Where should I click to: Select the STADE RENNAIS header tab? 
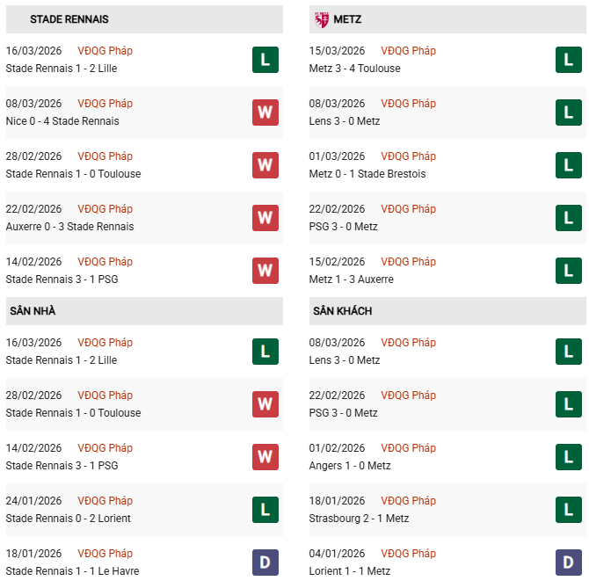(69, 19)
